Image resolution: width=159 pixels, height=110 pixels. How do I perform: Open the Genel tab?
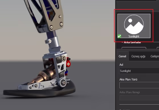point(123,56)
